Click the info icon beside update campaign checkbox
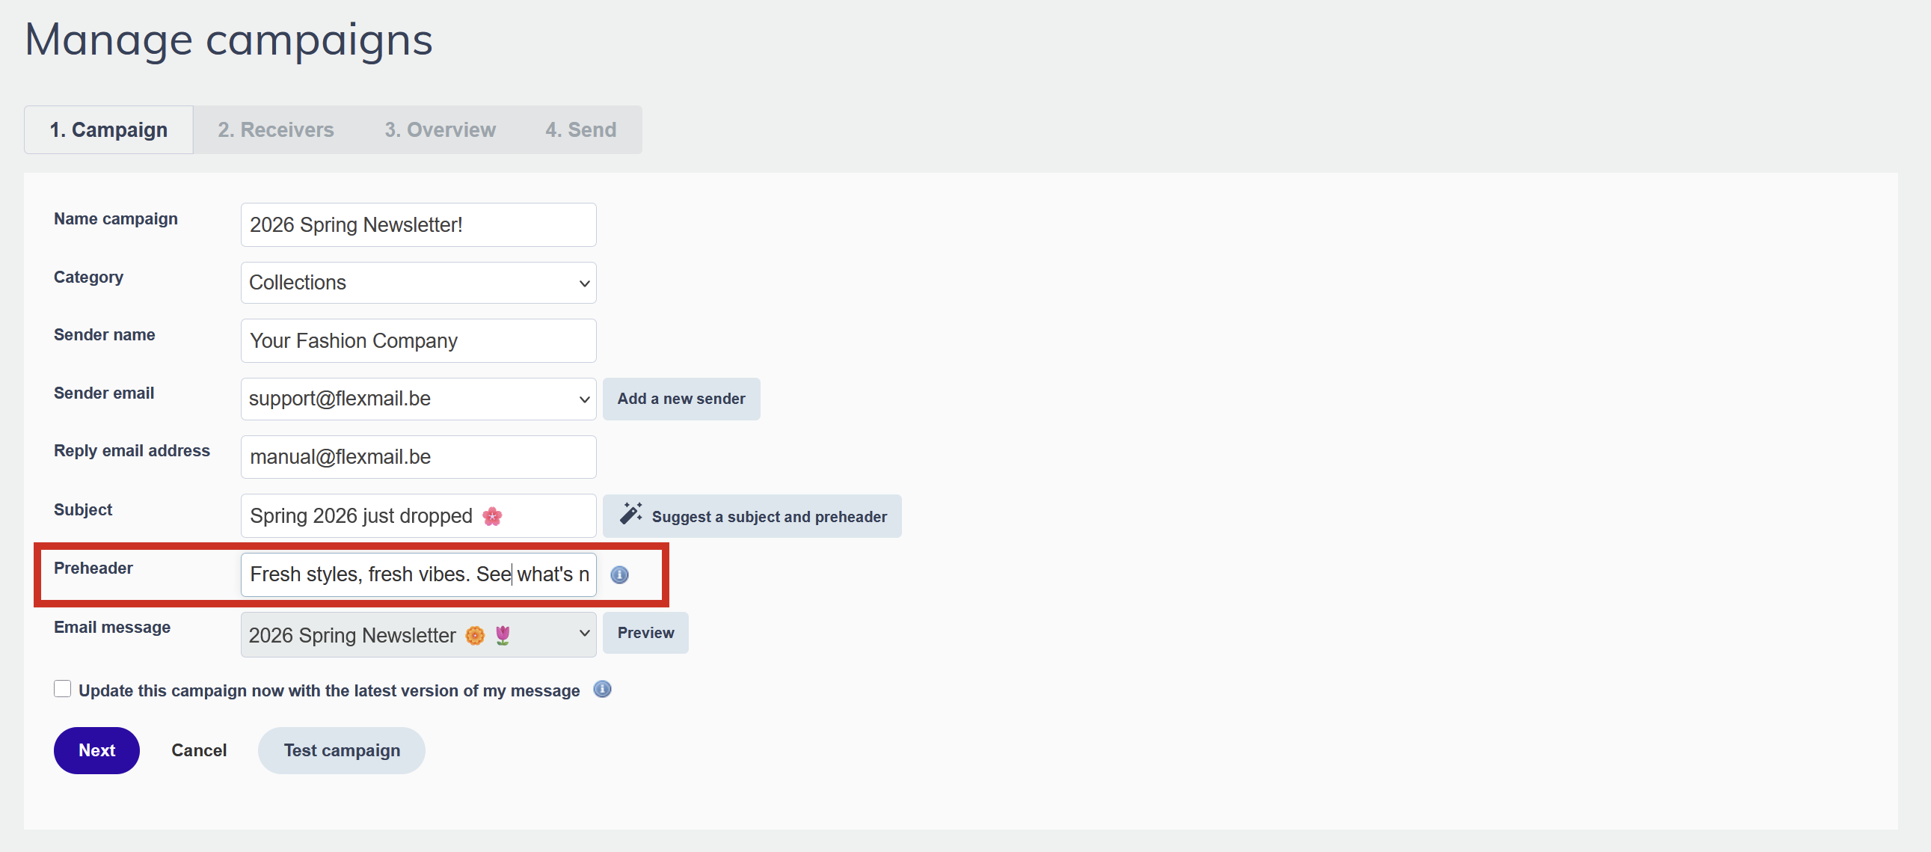 click(602, 689)
